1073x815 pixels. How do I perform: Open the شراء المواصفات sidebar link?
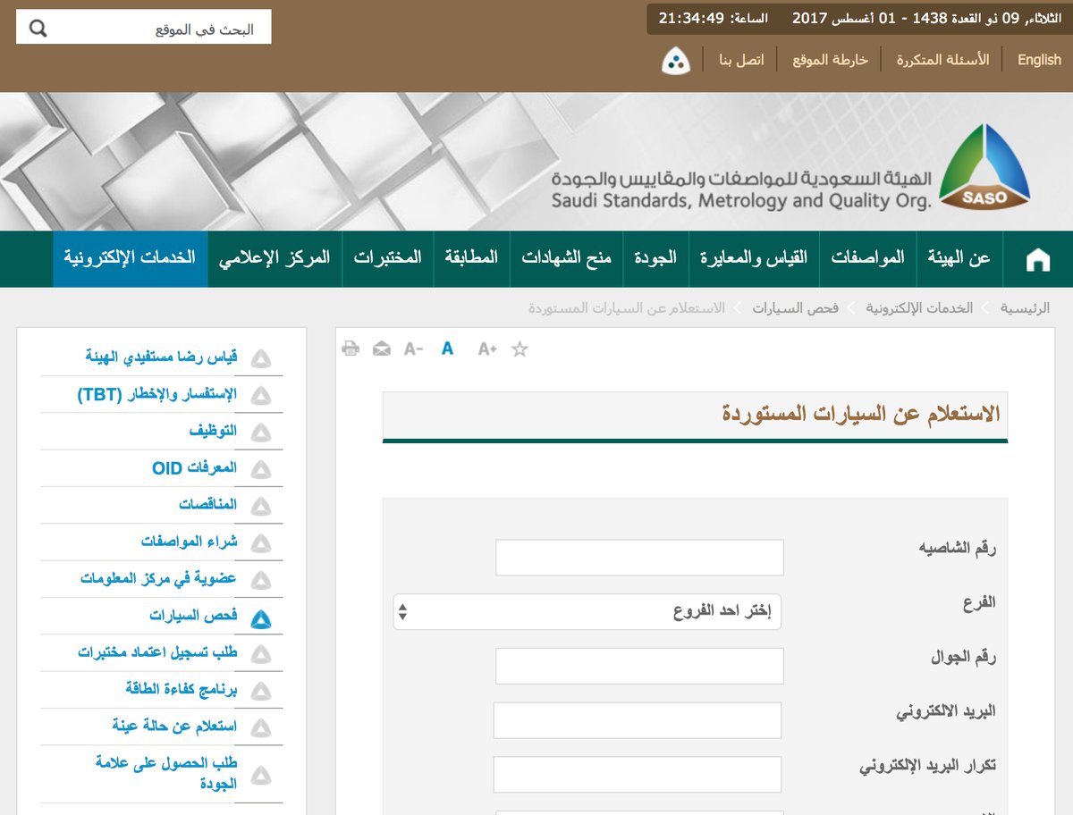click(189, 542)
